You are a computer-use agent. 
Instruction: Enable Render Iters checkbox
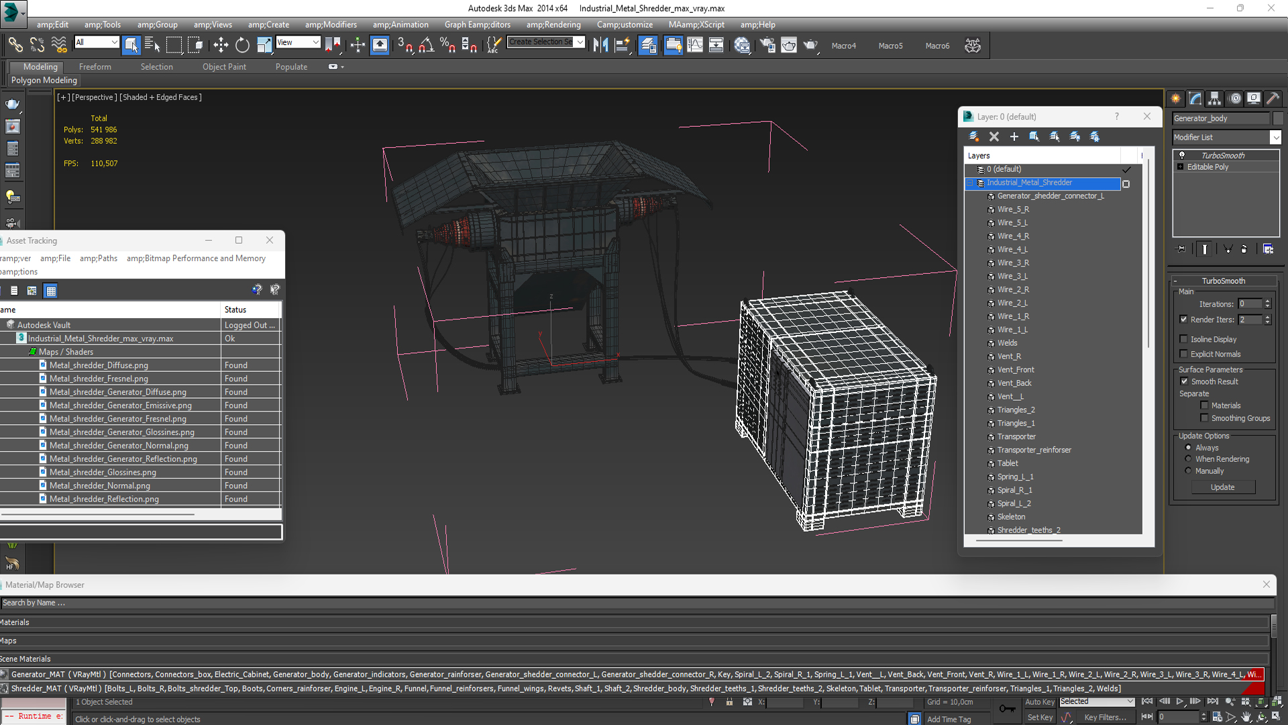(x=1183, y=320)
